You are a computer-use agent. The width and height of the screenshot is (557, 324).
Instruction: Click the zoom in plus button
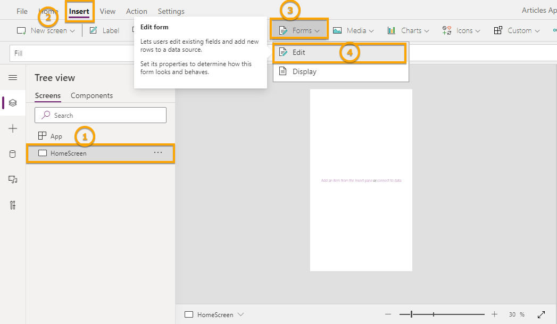[495, 314]
